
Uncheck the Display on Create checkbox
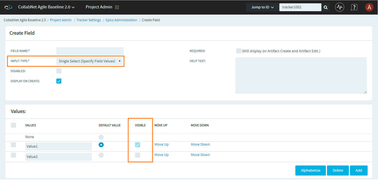[59, 81]
